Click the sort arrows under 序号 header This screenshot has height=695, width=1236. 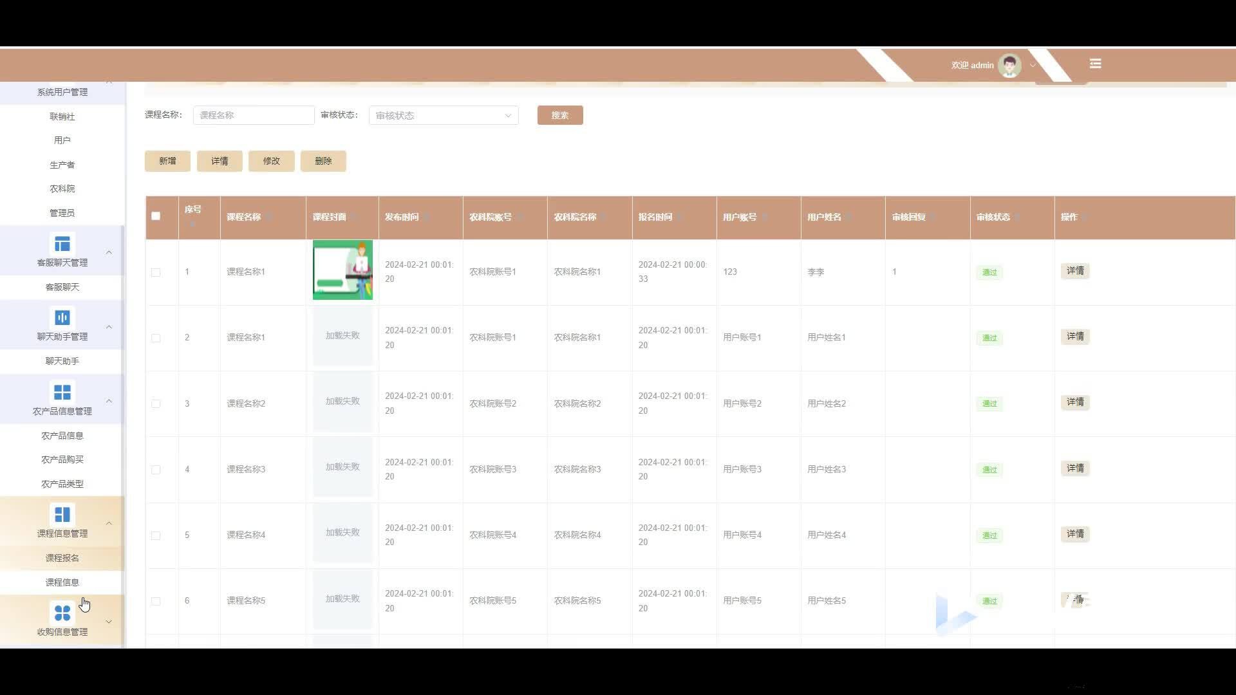tap(192, 224)
